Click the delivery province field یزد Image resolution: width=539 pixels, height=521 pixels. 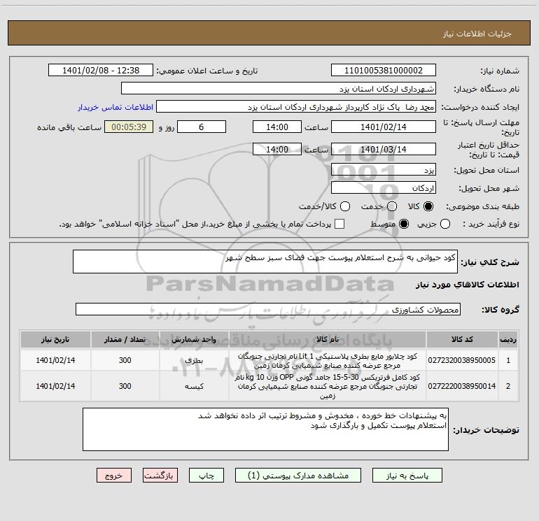pos(384,170)
